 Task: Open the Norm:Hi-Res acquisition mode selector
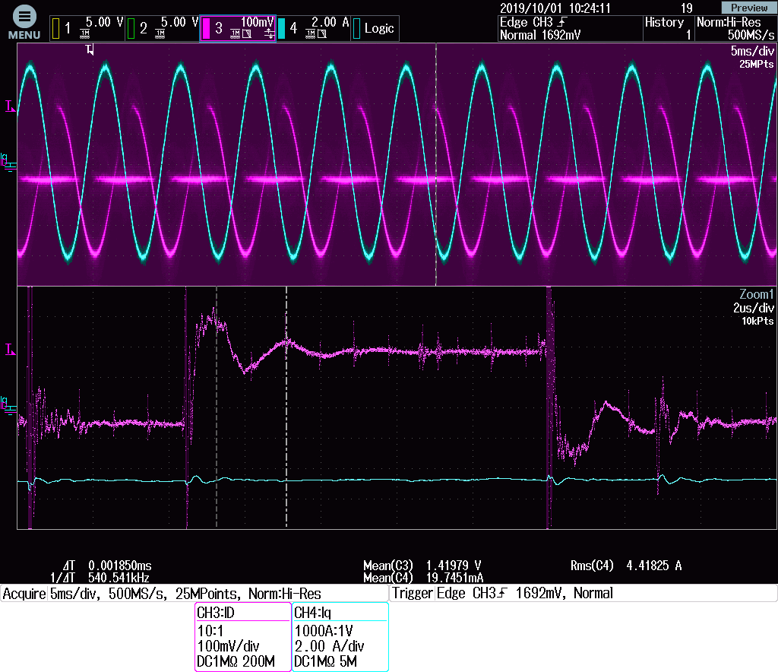(x=735, y=27)
